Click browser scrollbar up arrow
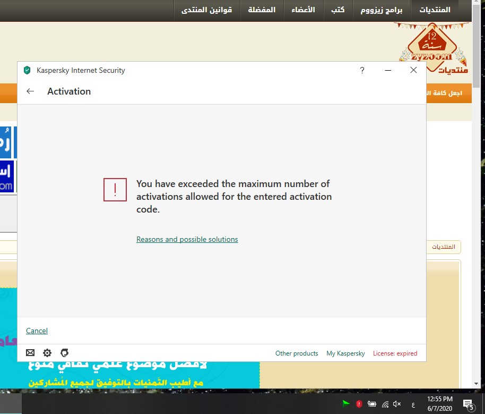This screenshot has height=414, width=485. pos(476,2)
